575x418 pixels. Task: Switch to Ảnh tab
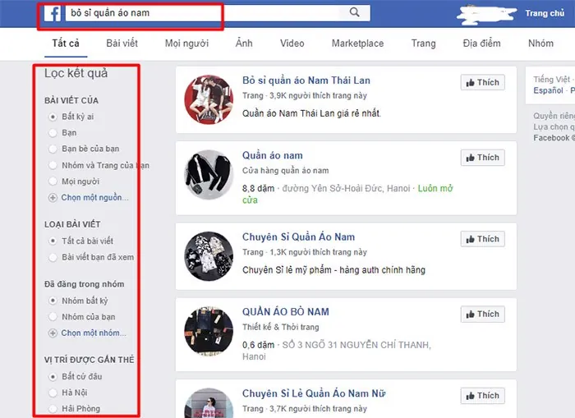(x=244, y=44)
